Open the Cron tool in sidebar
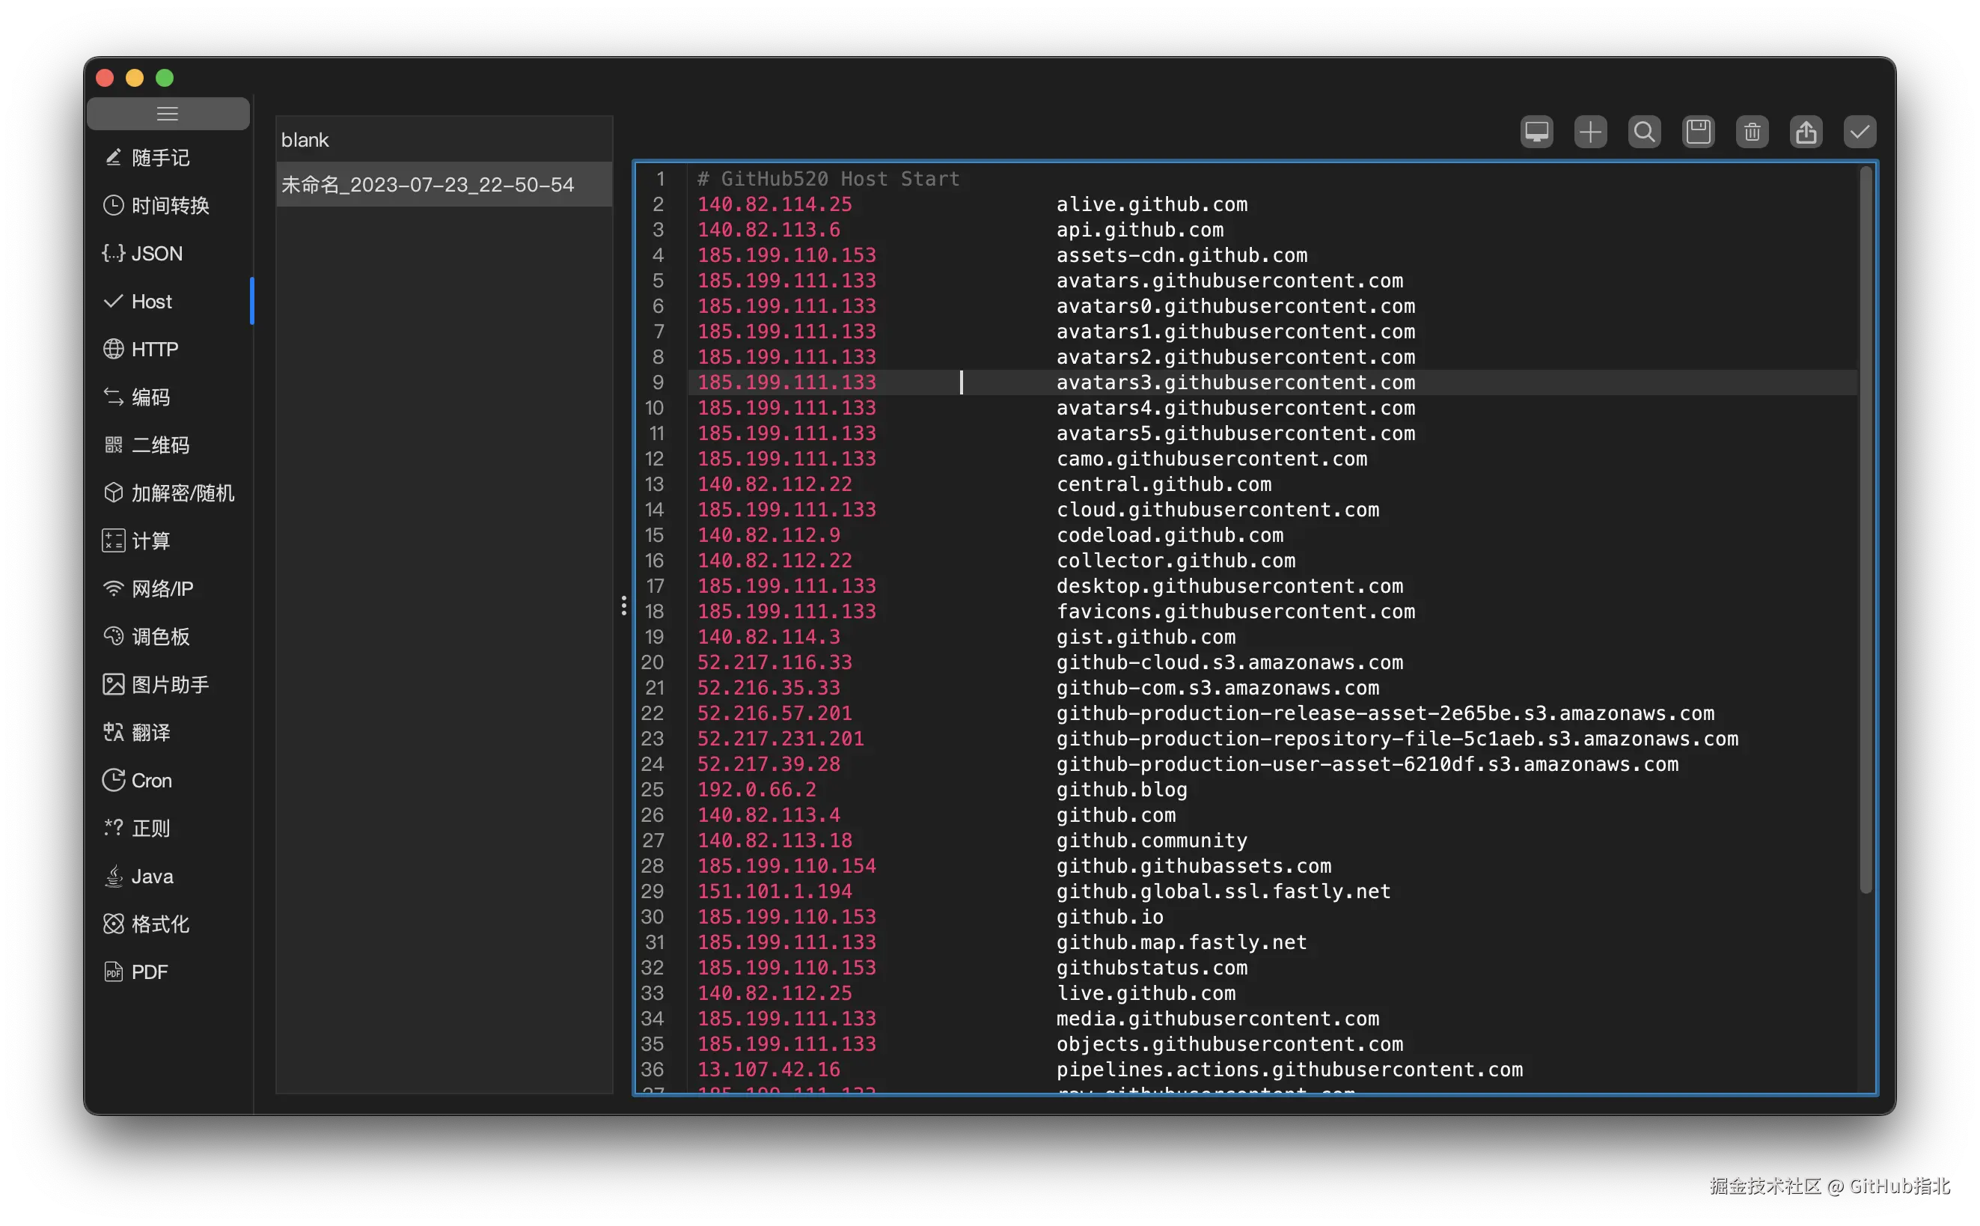 pos(152,780)
